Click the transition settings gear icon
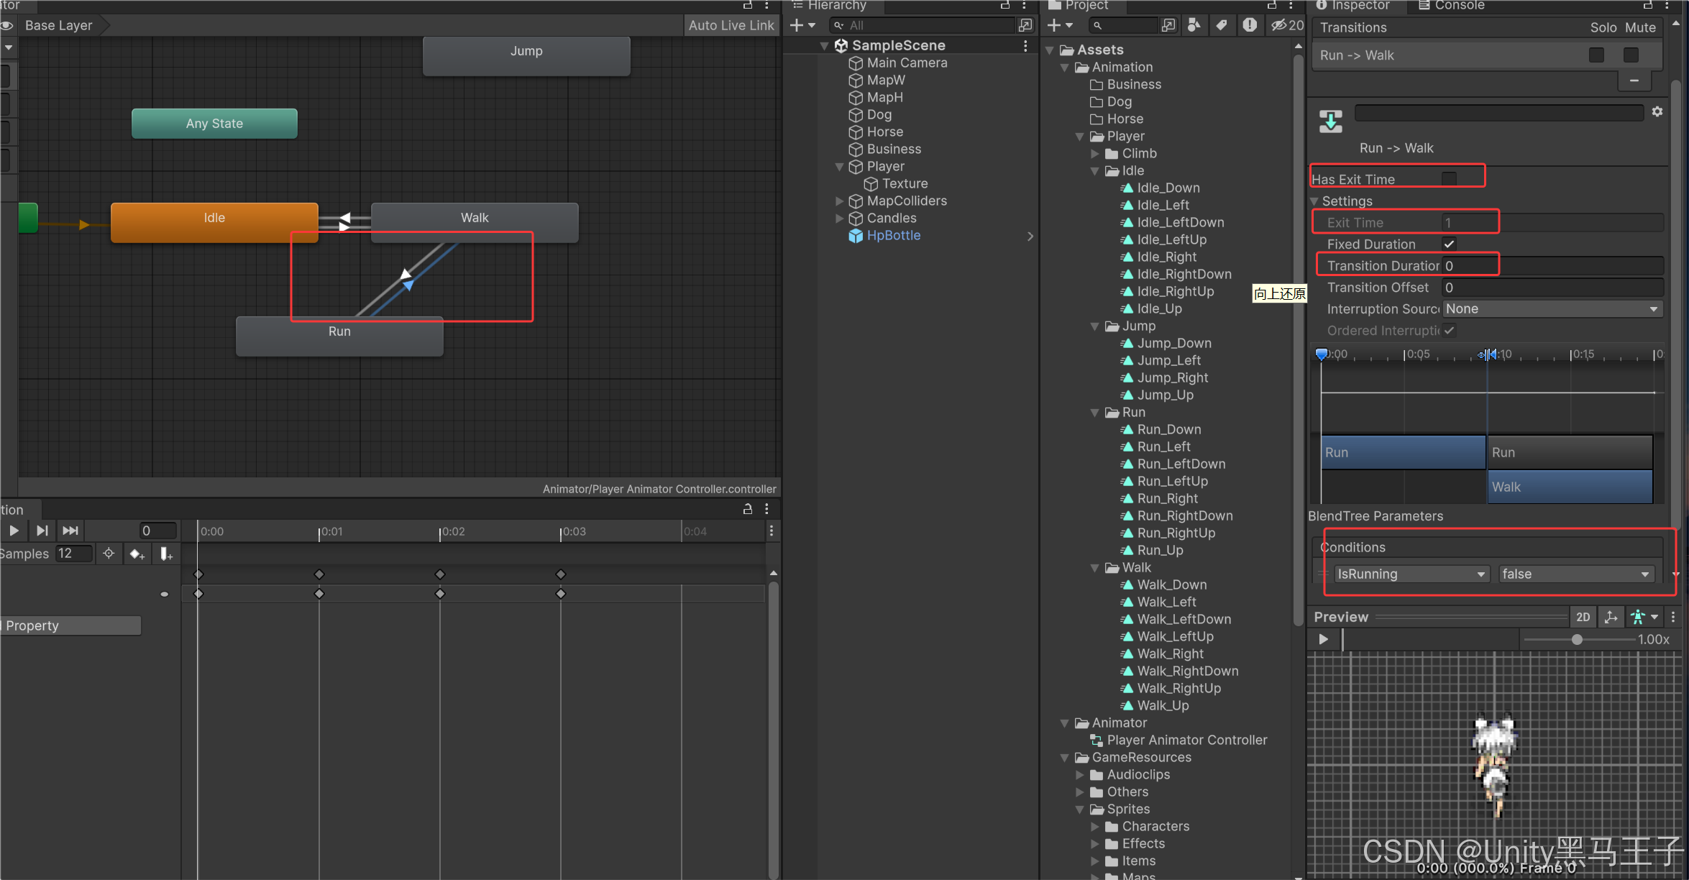This screenshot has width=1689, height=880. tap(1657, 111)
